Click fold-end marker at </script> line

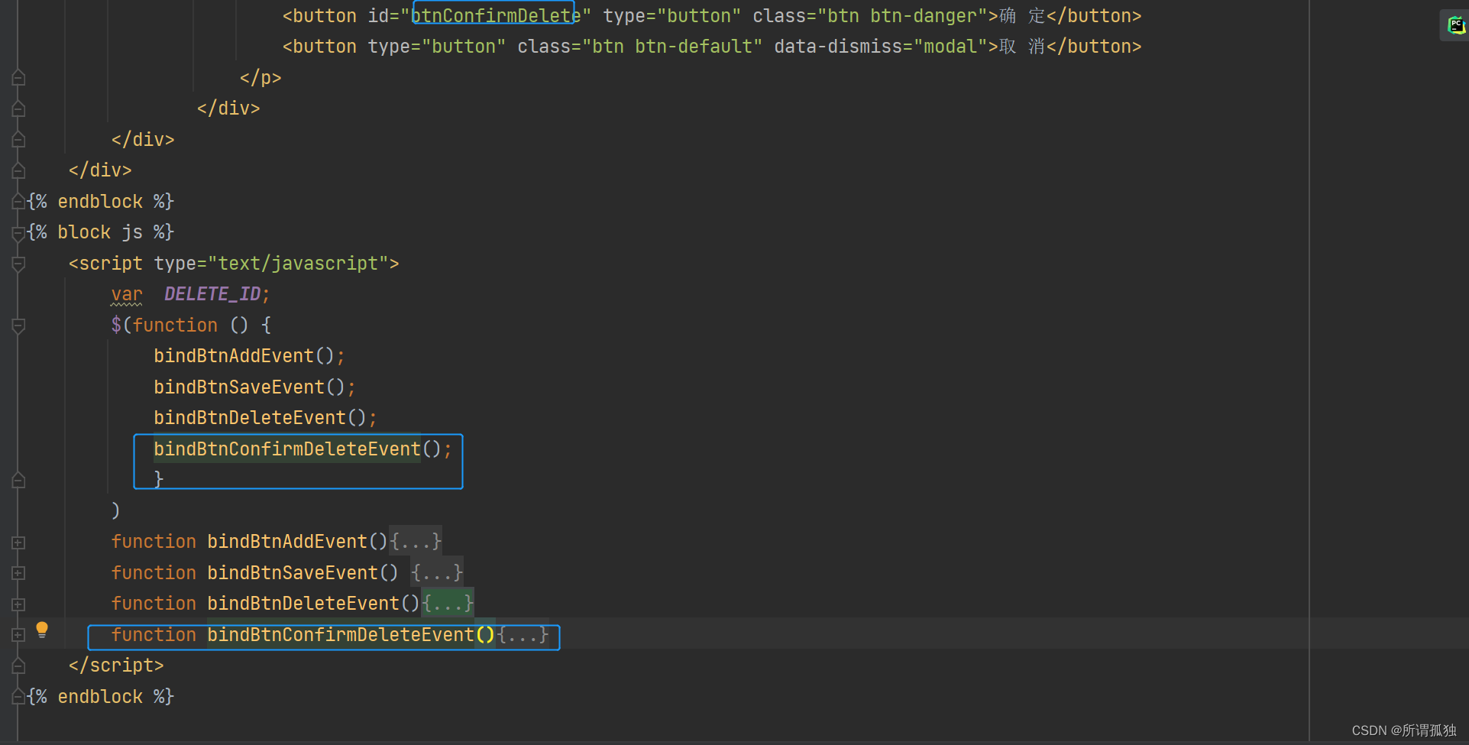click(18, 666)
